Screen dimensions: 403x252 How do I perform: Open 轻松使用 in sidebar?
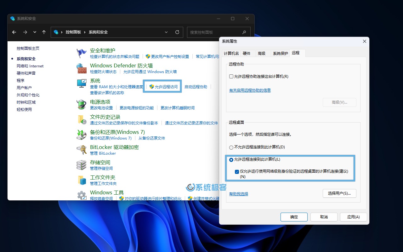coord(24,109)
